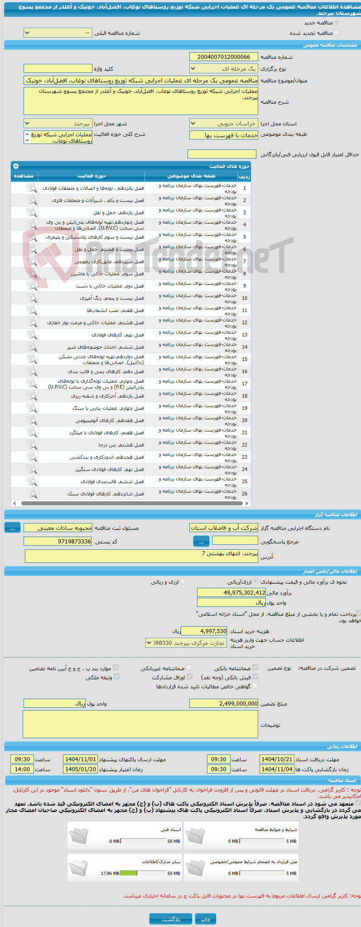Toggle the گواهی خالص مطالبات تایید شده checkbox
The width and height of the screenshot is (361, 927).
tap(255, 686)
